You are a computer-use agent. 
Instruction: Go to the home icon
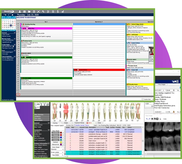click(13, 15)
